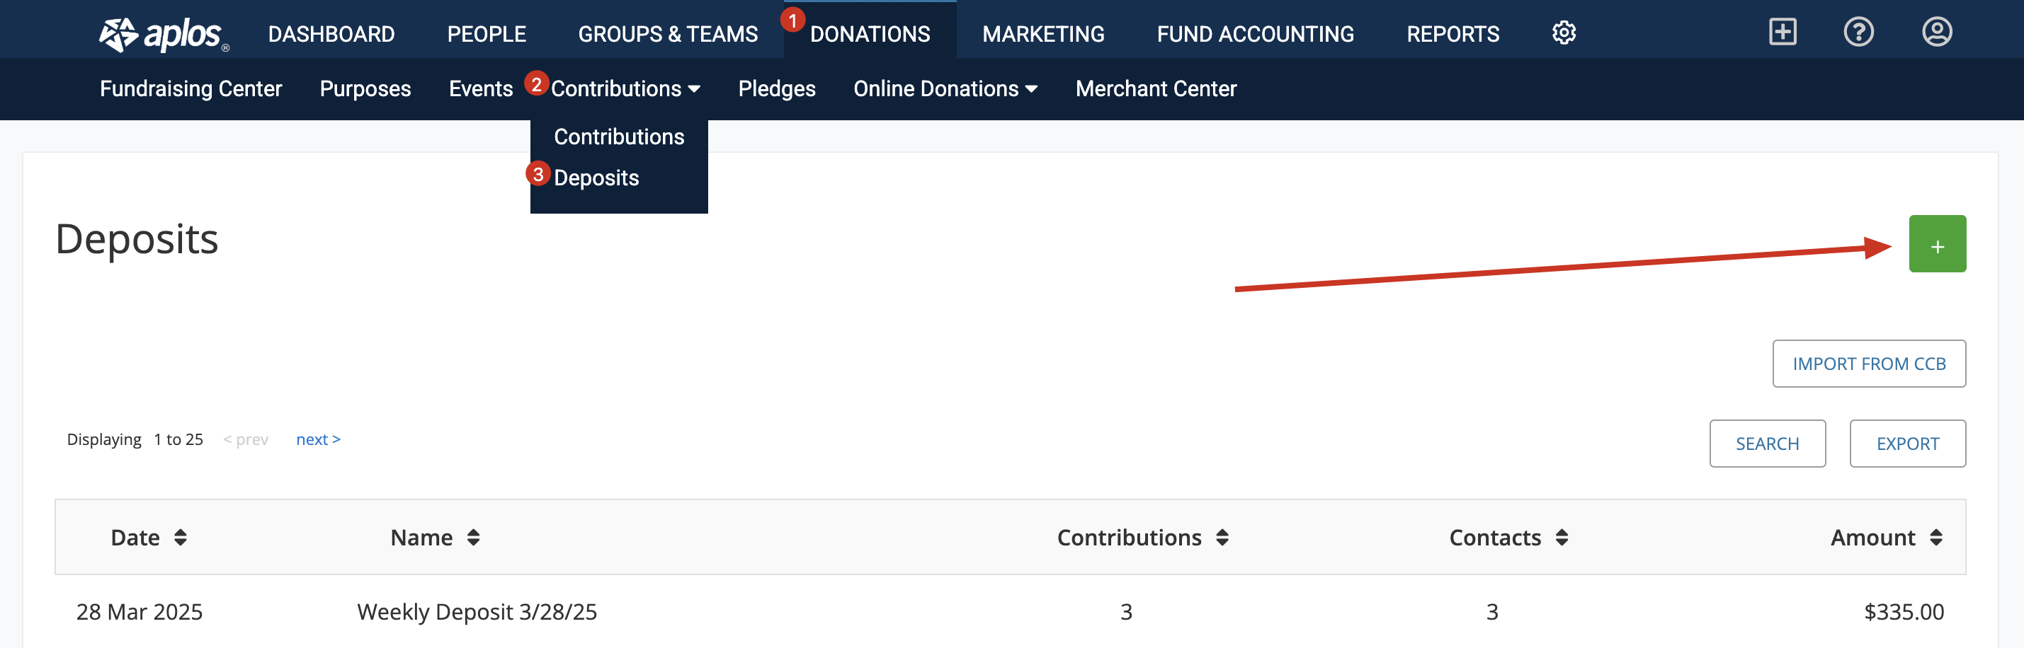Sort by Contributions column arrows

pyautogui.click(x=1222, y=538)
